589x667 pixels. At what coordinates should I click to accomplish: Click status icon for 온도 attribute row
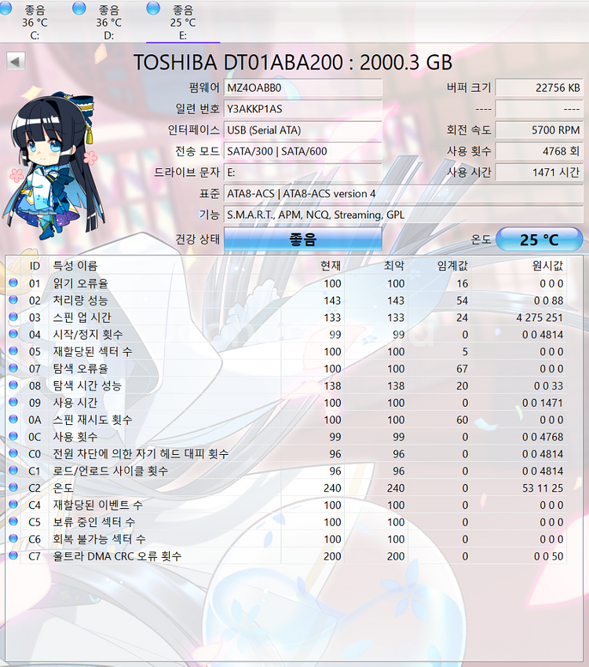click(13, 488)
